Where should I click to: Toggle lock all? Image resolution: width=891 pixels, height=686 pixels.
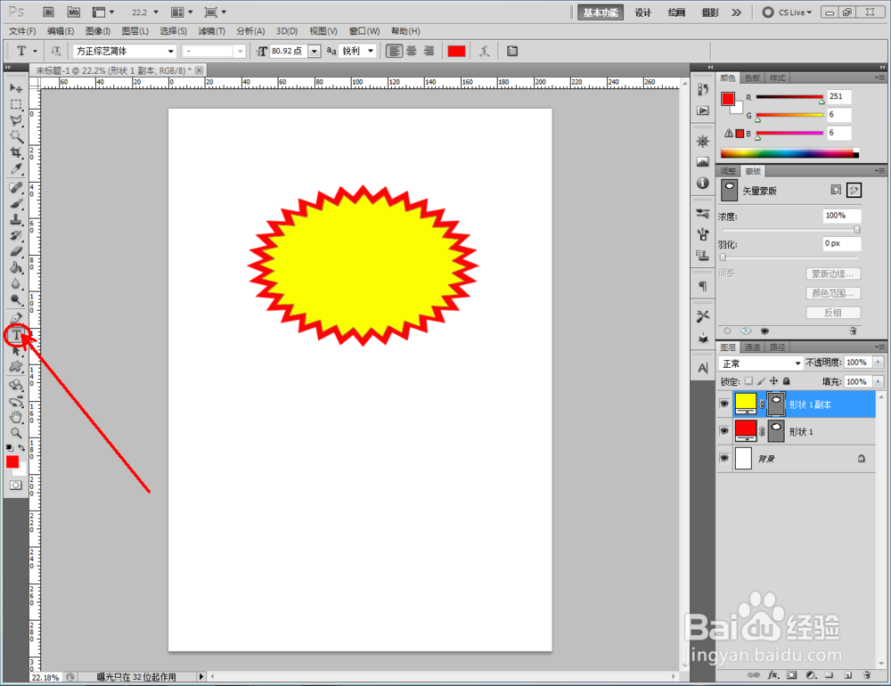787,381
